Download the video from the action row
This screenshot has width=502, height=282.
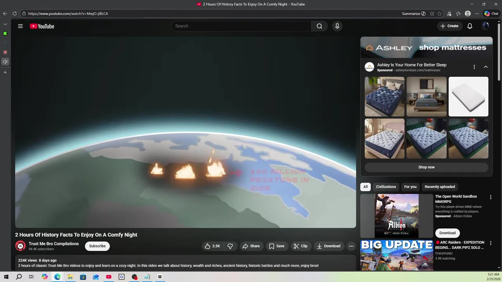329,246
